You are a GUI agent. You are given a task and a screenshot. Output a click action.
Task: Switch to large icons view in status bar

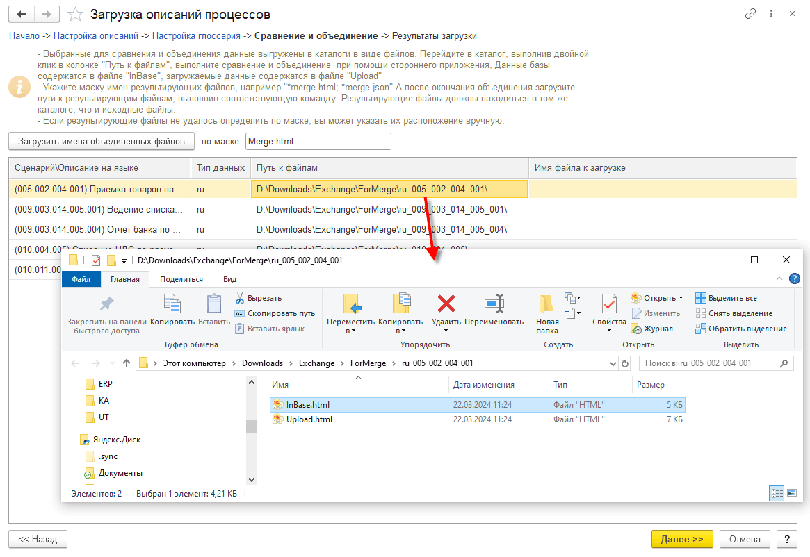[x=792, y=493]
